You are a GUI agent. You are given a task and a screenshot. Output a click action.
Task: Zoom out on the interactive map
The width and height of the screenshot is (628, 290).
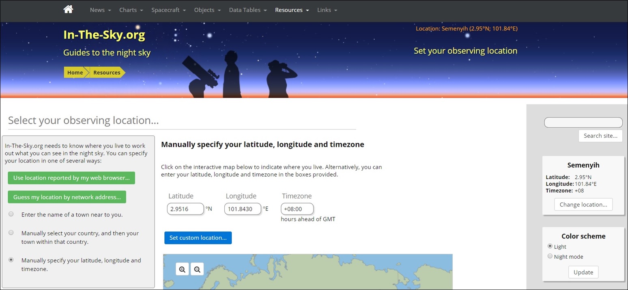(197, 269)
